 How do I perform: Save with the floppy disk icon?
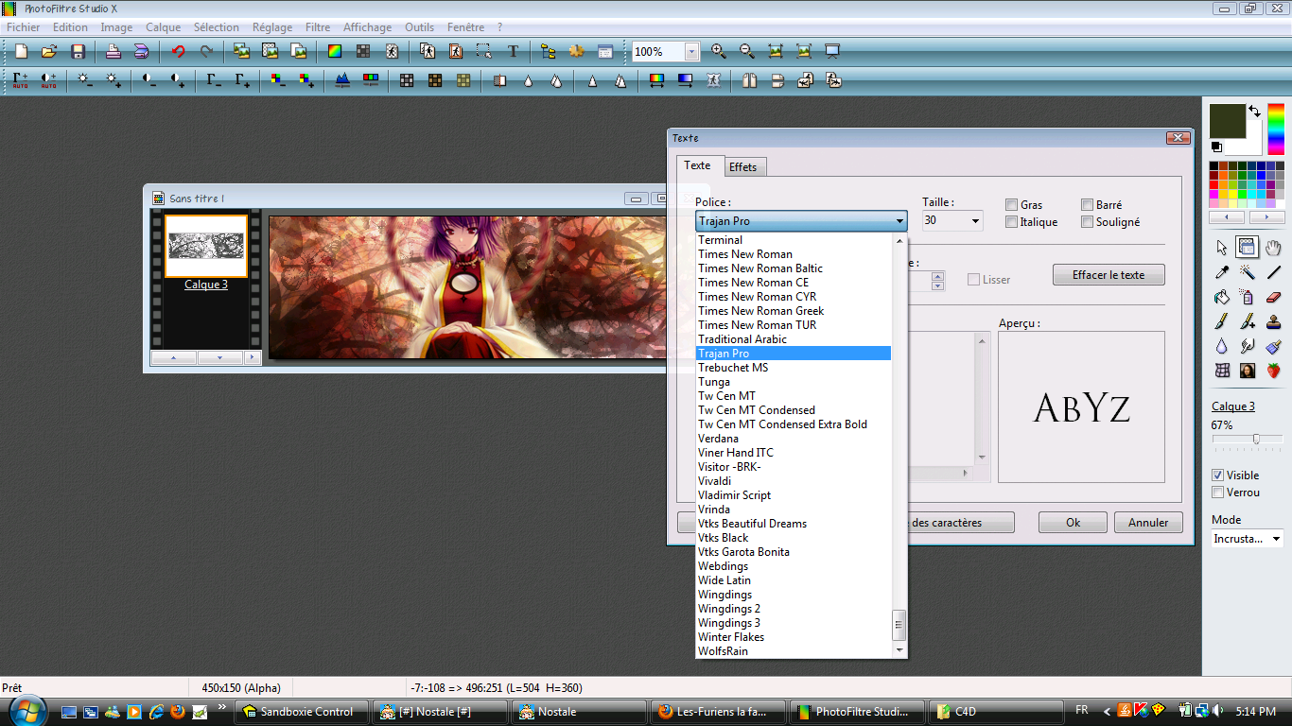(79, 51)
